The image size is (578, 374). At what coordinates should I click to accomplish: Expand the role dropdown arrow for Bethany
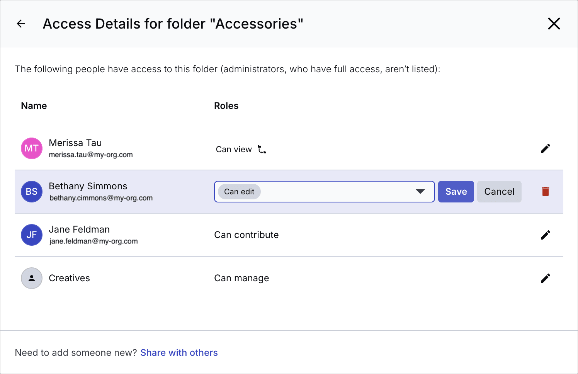pyautogui.click(x=420, y=192)
